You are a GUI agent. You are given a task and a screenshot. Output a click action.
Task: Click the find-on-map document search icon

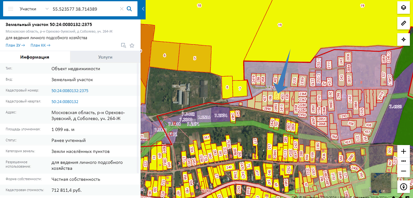(x=124, y=45)
